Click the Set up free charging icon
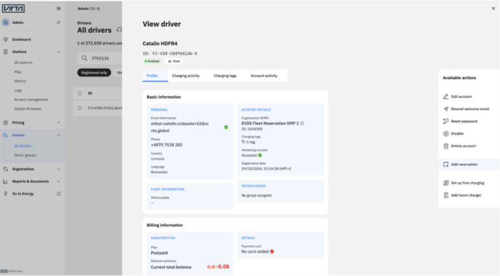 tap(446, 183)
